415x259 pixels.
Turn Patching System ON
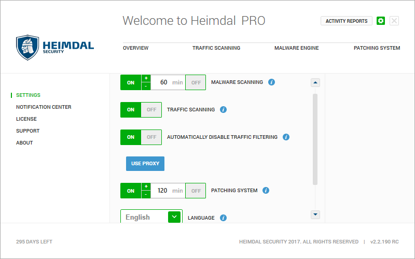click(x=131, y=191)
